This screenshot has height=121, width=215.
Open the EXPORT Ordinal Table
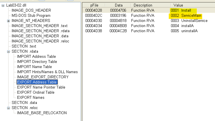35,93
